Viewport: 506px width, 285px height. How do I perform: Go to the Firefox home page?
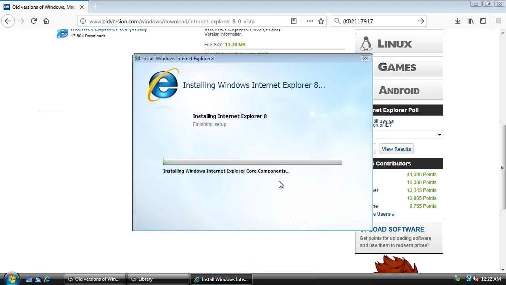[46, 21]
